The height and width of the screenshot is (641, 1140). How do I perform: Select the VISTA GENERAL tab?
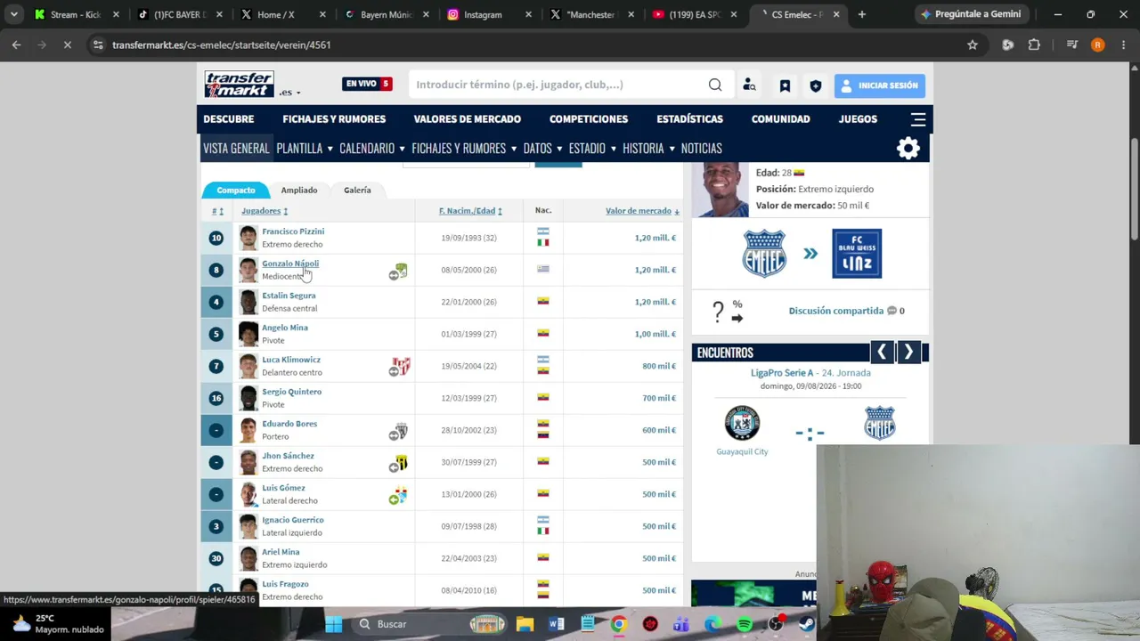tap(236, 149)
